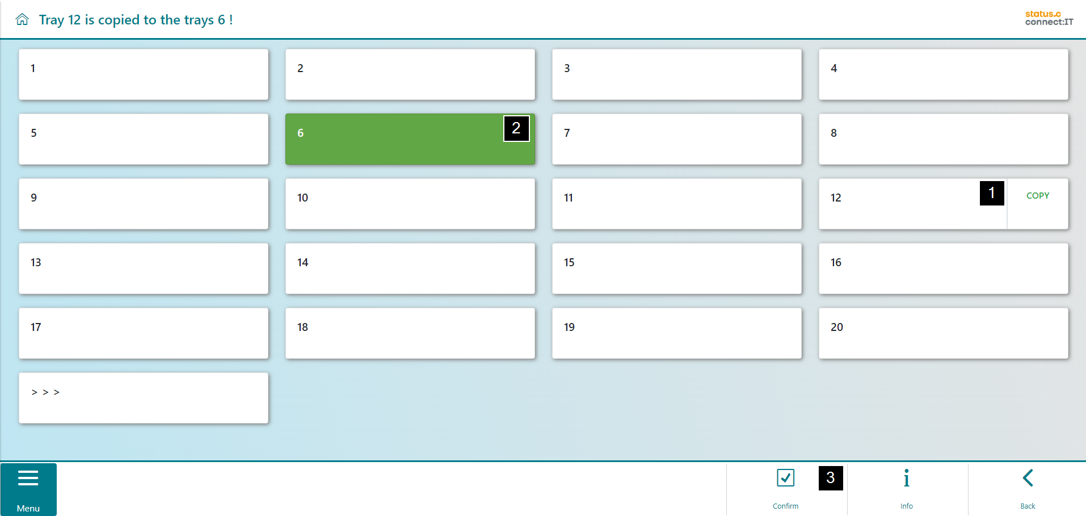Select tray 9 tile
The width and height of the screenshot is (1086, 516).
pos(144,204)
